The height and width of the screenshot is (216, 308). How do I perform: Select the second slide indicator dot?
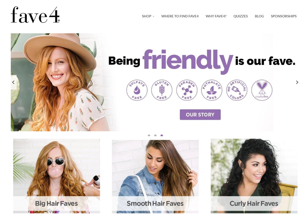[x=155, y=135]
